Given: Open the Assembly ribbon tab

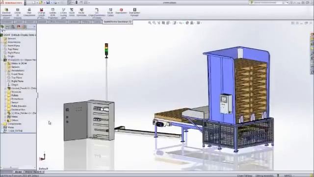Looking at the screenshot, I should 6,22.
